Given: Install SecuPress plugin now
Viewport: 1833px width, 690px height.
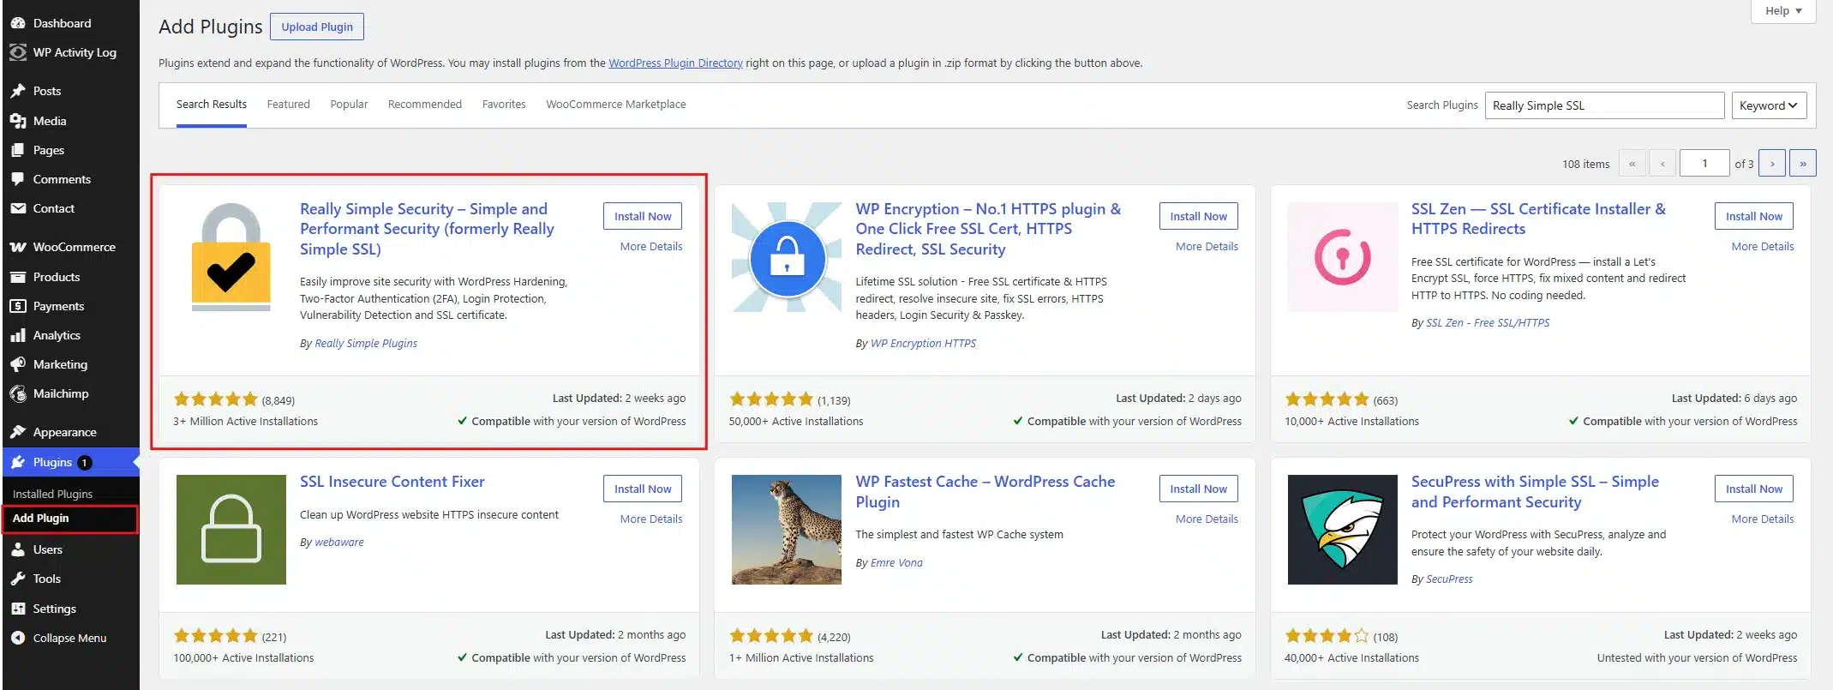Looking at the screenshot, I should coord(1753,489).
